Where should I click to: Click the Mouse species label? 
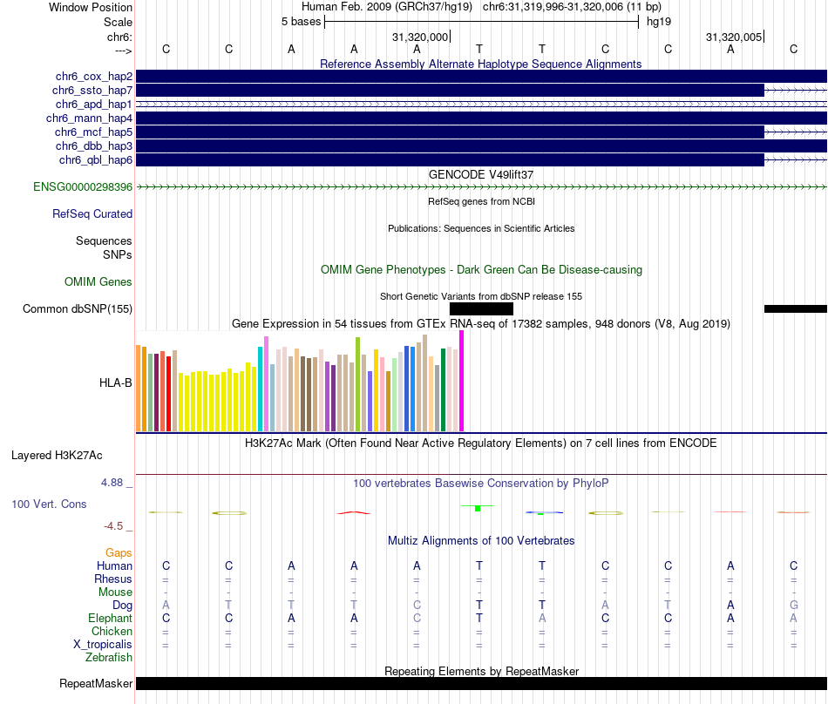click(x=115, y=592)
